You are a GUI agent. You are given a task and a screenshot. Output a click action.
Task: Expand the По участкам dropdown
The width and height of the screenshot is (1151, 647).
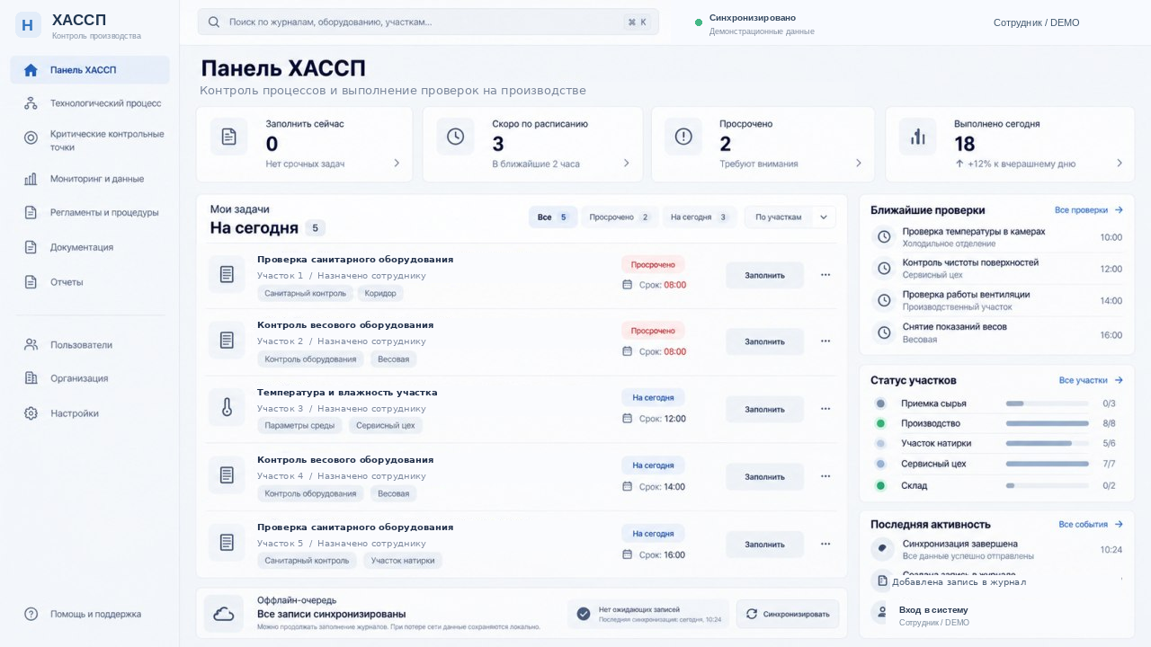click(790, 217)
